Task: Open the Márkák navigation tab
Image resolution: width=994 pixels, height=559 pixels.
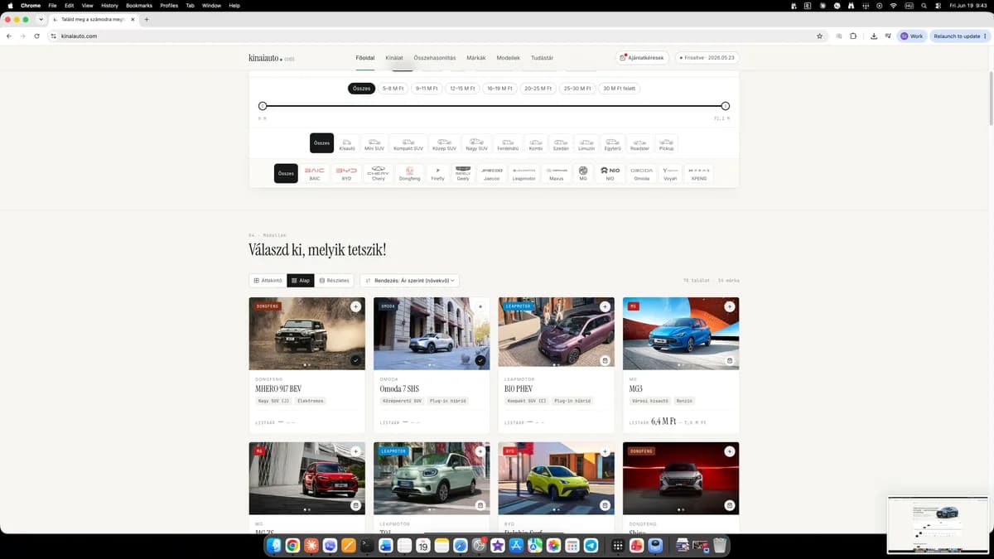Action: pyautogui.click(x=476, y=58)
